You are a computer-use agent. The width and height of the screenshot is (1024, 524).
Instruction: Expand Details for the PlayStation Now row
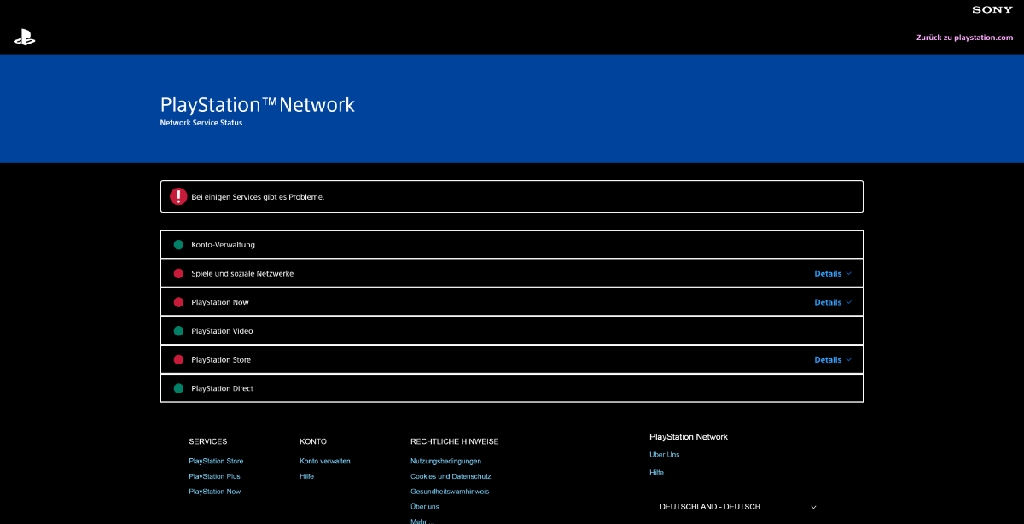(x=833, y=302)
